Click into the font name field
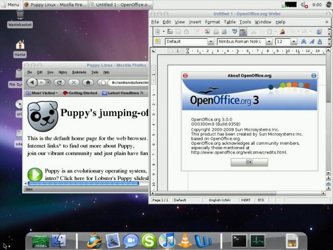The width and height of the screenshot is (333, 250). (241, 42)
